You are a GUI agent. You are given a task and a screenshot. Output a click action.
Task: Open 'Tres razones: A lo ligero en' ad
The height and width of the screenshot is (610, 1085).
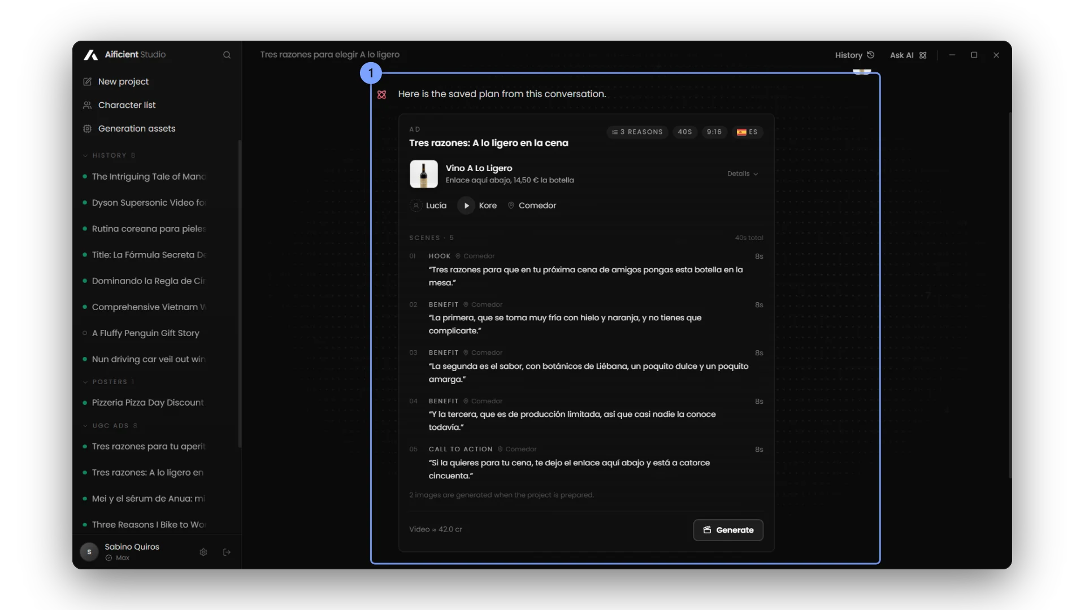(147, 472)
